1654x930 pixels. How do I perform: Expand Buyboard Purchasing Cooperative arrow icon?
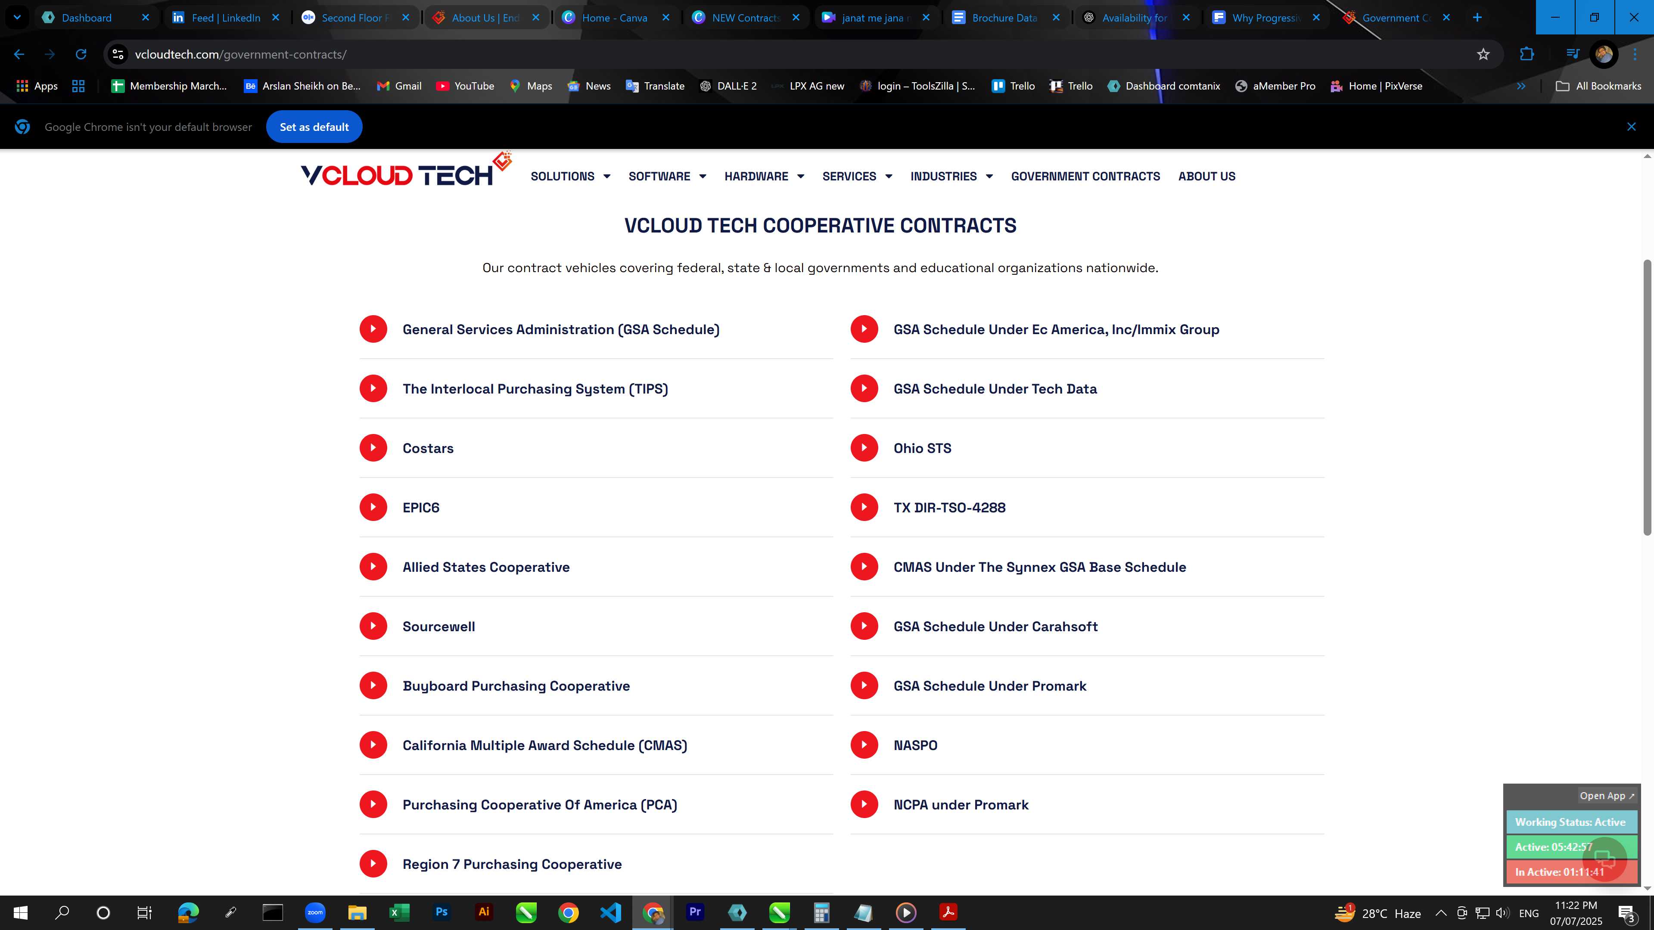(x=373, y=685)
